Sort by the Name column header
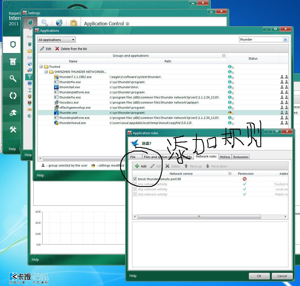 (x=73, y=61)
